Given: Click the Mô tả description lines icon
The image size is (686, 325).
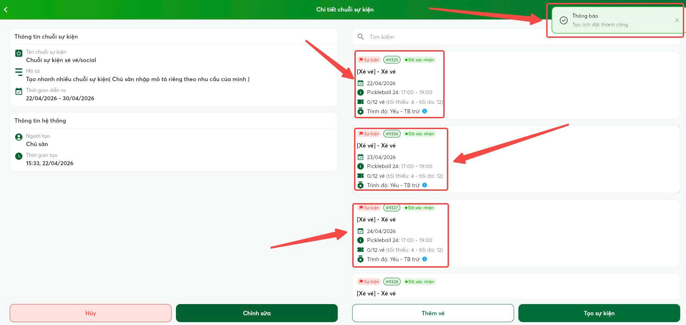Looking at the screenshot, I should pos(19,72).
